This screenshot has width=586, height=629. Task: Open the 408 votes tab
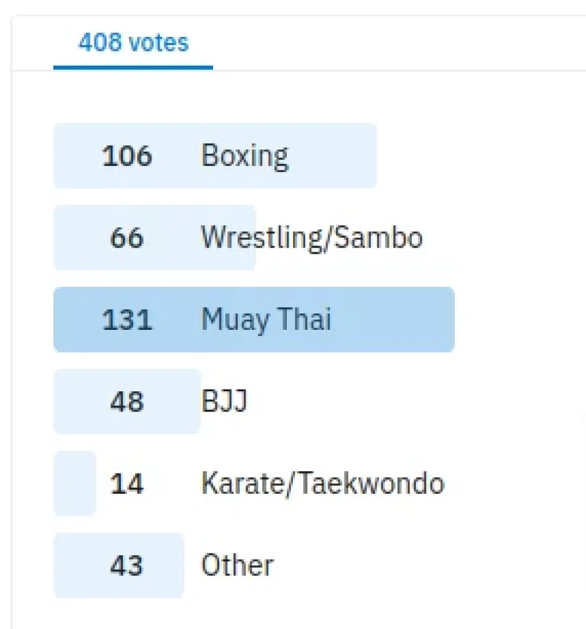point(133,42)
